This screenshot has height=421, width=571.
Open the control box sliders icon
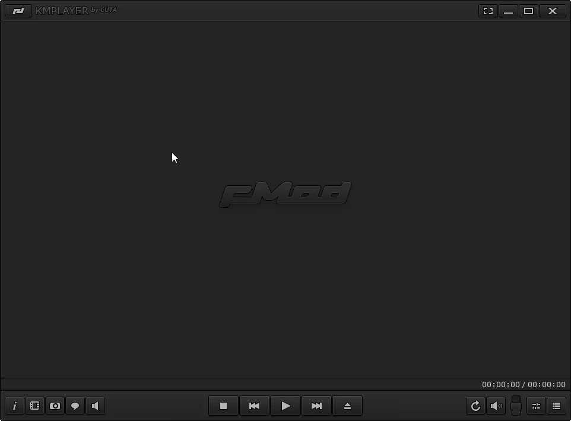pos(536,406)
